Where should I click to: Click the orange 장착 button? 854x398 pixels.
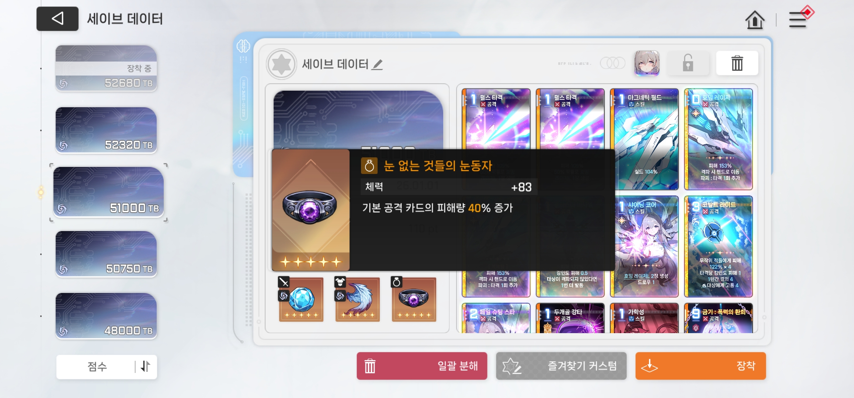[701, 366]
